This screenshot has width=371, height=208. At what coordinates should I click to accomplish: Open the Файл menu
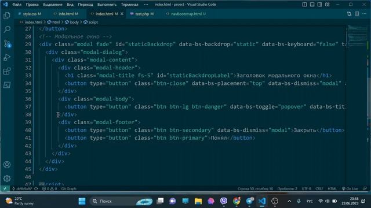pos(17,5)
